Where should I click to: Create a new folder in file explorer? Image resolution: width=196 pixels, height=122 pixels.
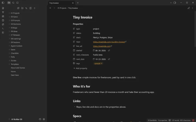click(x=22, y=8)
